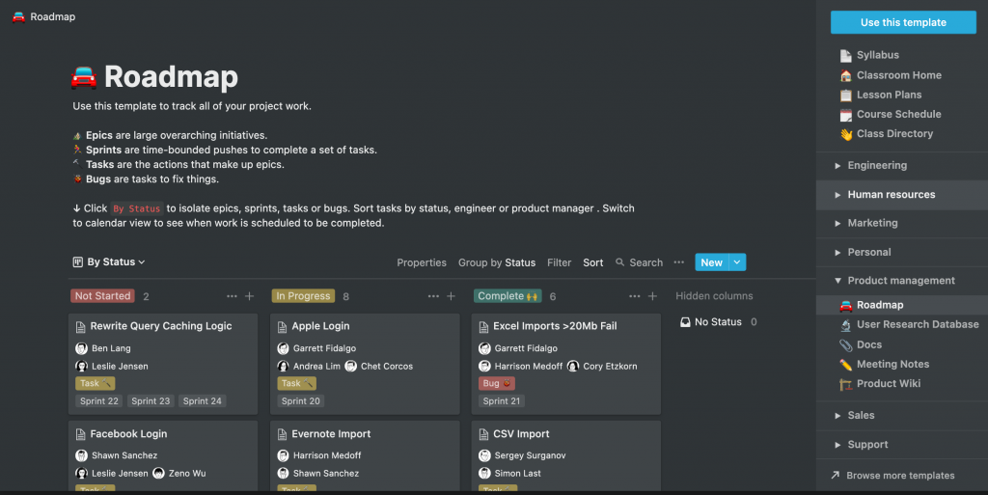Click the plus icon in Not Started column
Image resolution: width=988 pixels, height=495 pixels.
click(x=250, y=296)
